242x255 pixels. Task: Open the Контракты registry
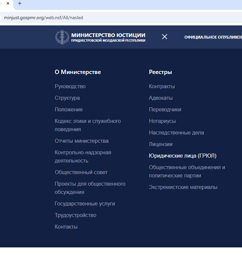tap(162, 87)
